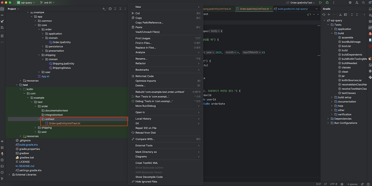Open the Database tool window
This screenshot has height=186, width=372.
tap(370, 21)
